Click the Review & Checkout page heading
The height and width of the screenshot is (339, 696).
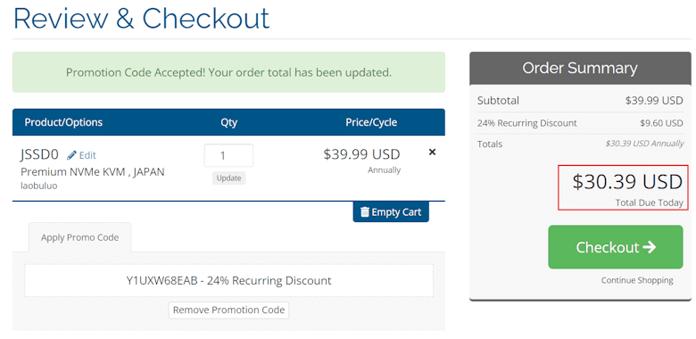(x=142, y=18)
